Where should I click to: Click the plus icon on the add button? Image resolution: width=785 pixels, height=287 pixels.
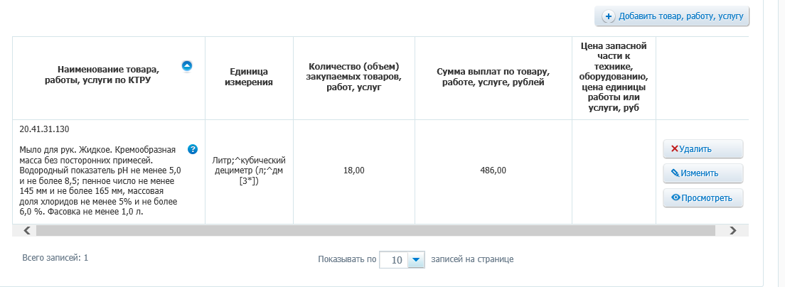tap(609, 16)
